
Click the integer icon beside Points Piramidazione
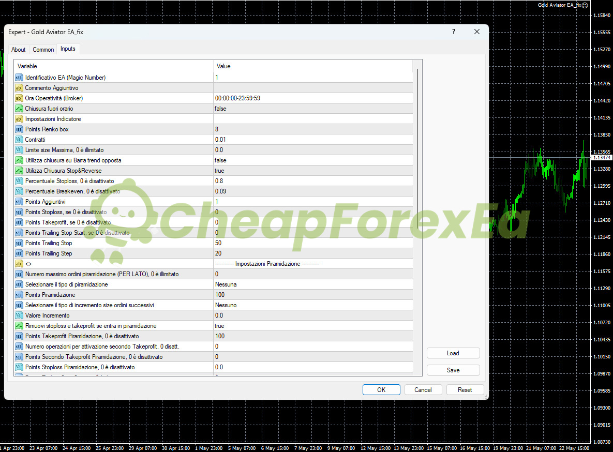tap(19, 295)
